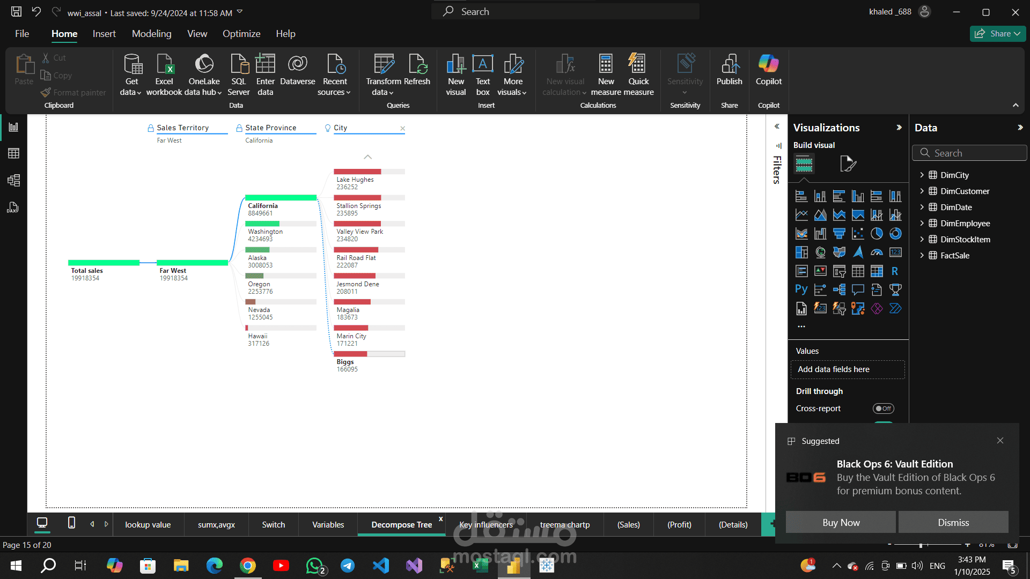
Task: Expand the DimCustomer table
Action: (922, 191)
